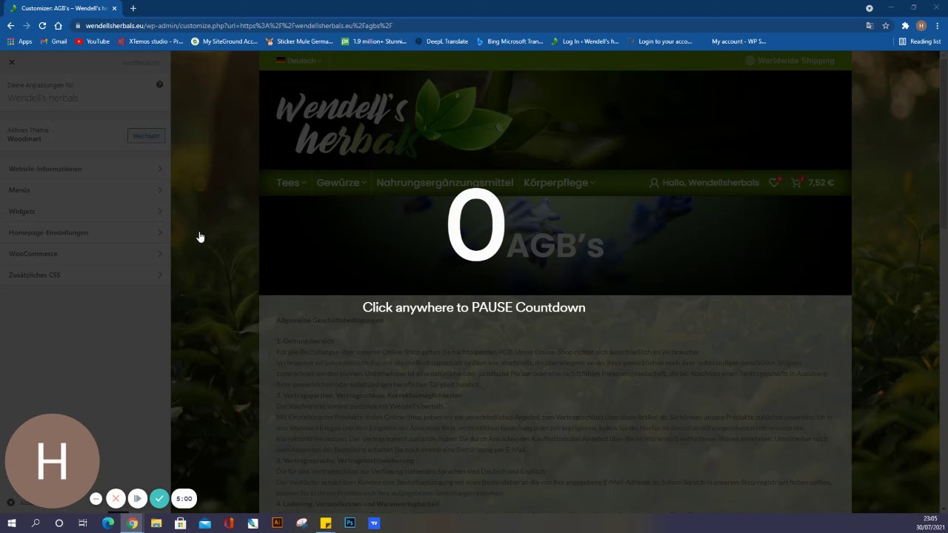948x533 pixels.
Task: Bookmark this page with the star
Action: [886, 25]
